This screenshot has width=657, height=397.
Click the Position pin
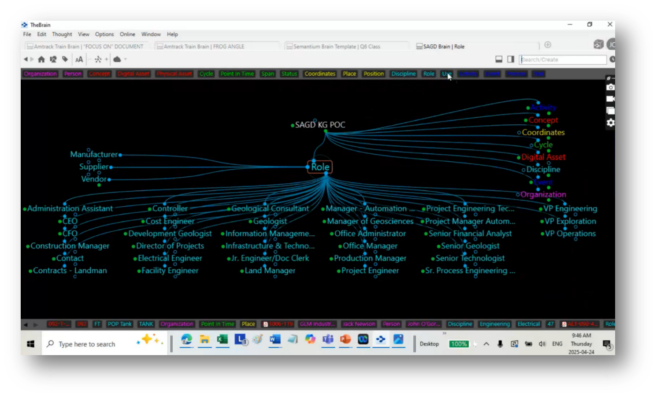(x=374, y=74)
